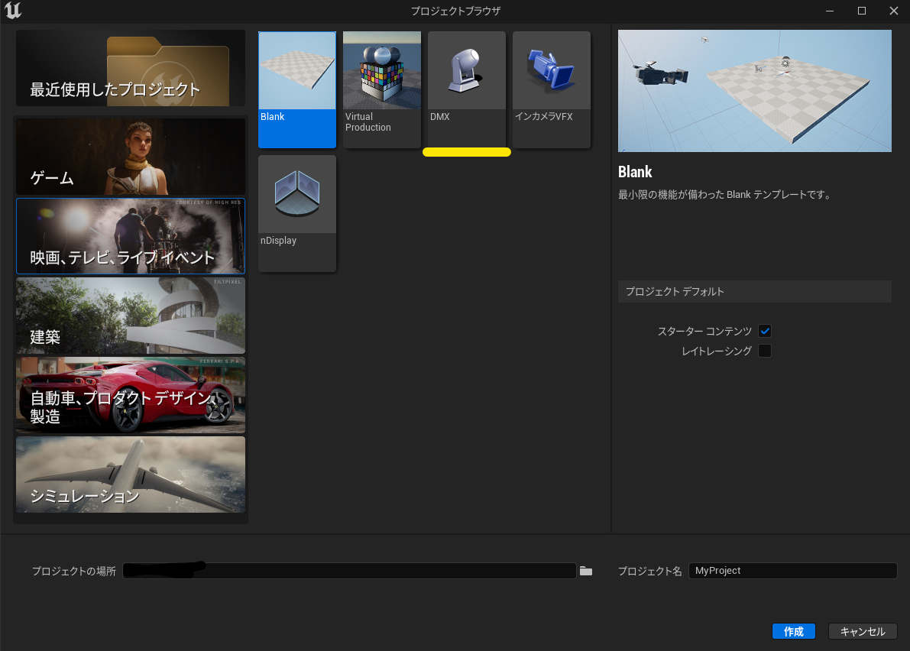Click the プロジェクト名 input field
Screen dimensions: 910x651
pos(792,571)
